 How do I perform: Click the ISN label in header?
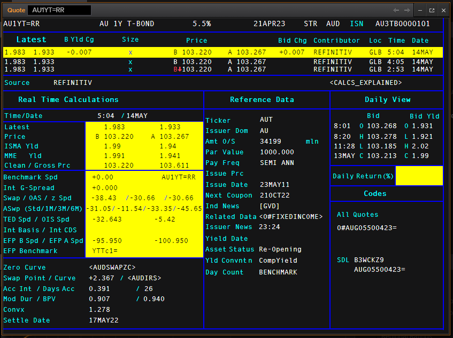[356, 24]
